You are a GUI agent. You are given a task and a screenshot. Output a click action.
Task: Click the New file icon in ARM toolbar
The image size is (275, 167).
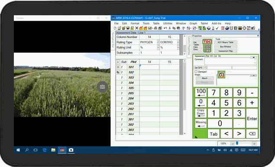pos(115,28)
